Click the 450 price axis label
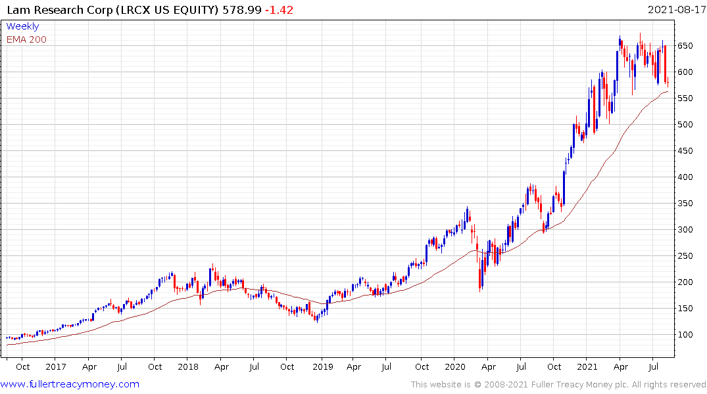 (685, 151)
